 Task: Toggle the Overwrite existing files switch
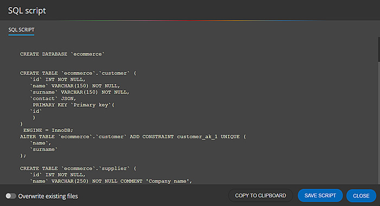[11, 196]
